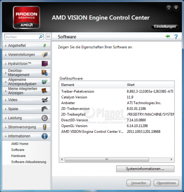Open Software-Aktualisierung page

tap(29, 162)
